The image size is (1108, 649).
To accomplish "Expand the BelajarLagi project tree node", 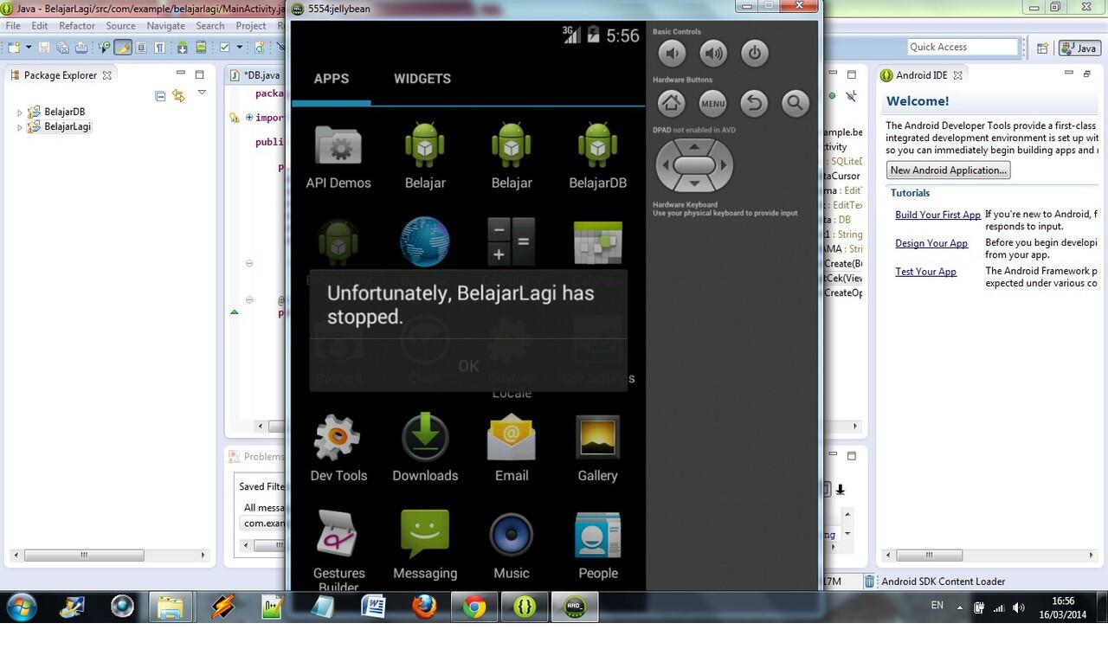I will [x=20, y=127].
